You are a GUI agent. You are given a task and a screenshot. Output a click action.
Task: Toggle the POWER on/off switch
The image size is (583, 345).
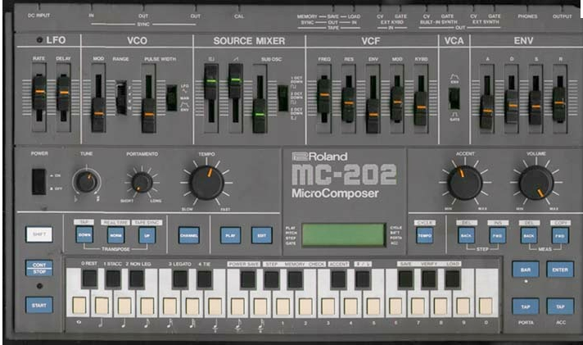38,182
